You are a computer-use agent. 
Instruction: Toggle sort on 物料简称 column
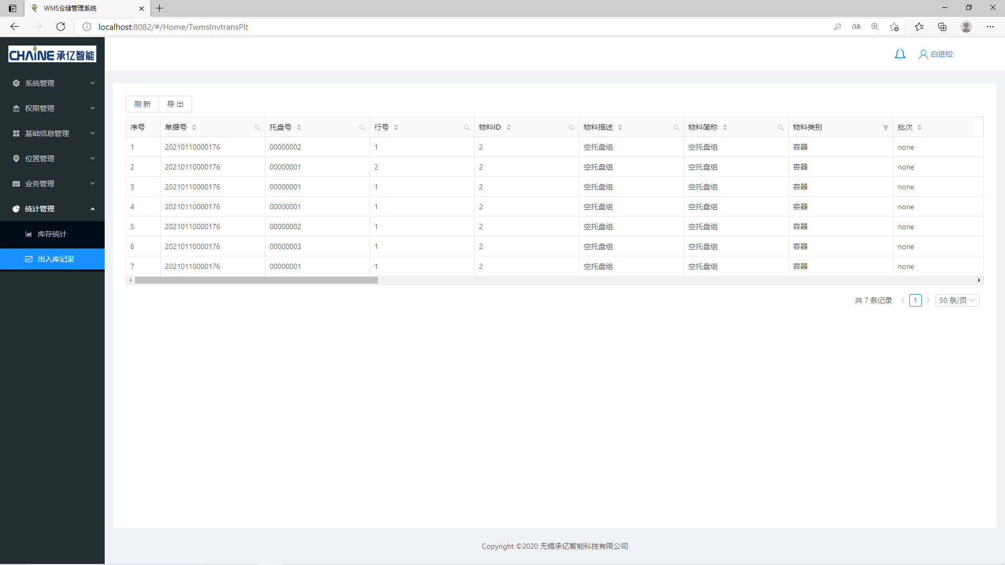[725, 127]
